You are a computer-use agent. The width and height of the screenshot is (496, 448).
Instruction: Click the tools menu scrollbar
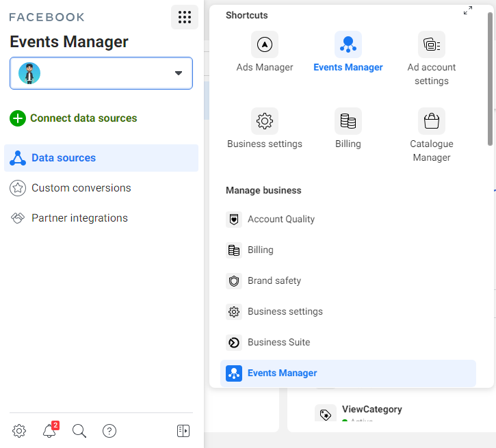pos(491,79)
